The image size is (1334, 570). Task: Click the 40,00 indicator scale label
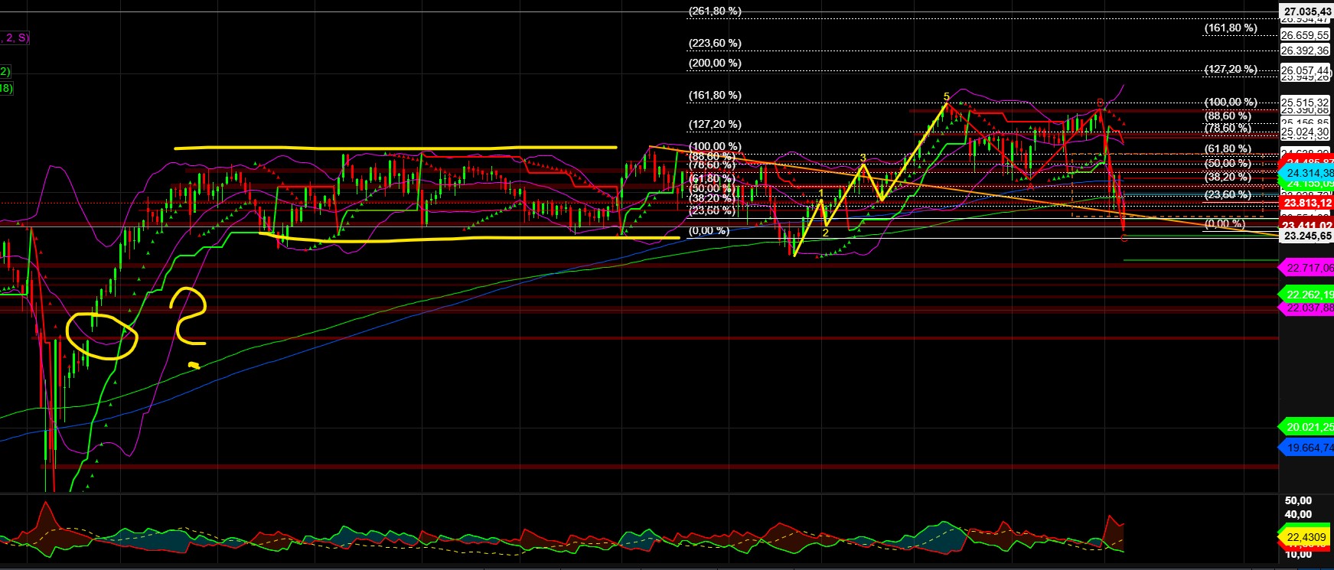(1298, 514)
